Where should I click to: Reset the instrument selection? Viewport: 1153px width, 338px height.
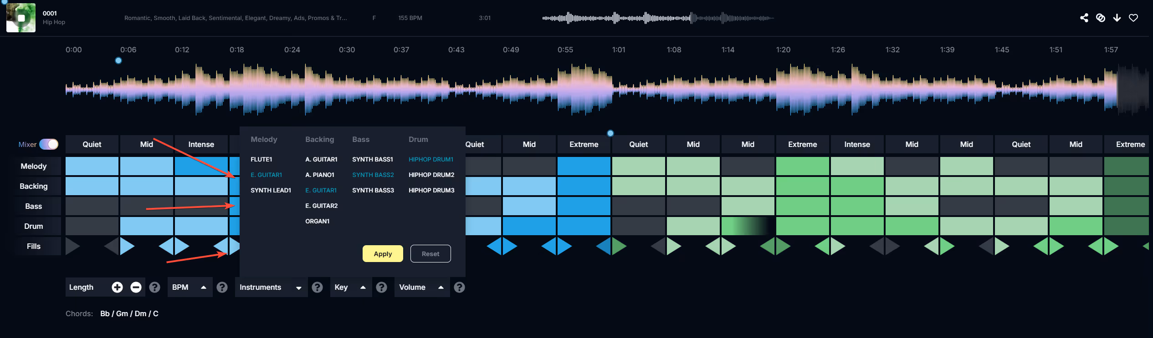point(430,254)
